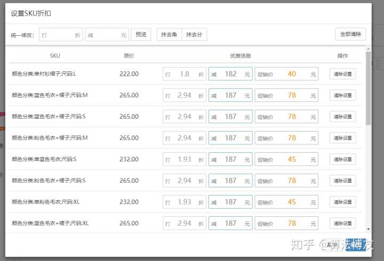Edit the 1.8 discount field in first row
The height and width of the screenshot is (261, 384).
point(184,74)
